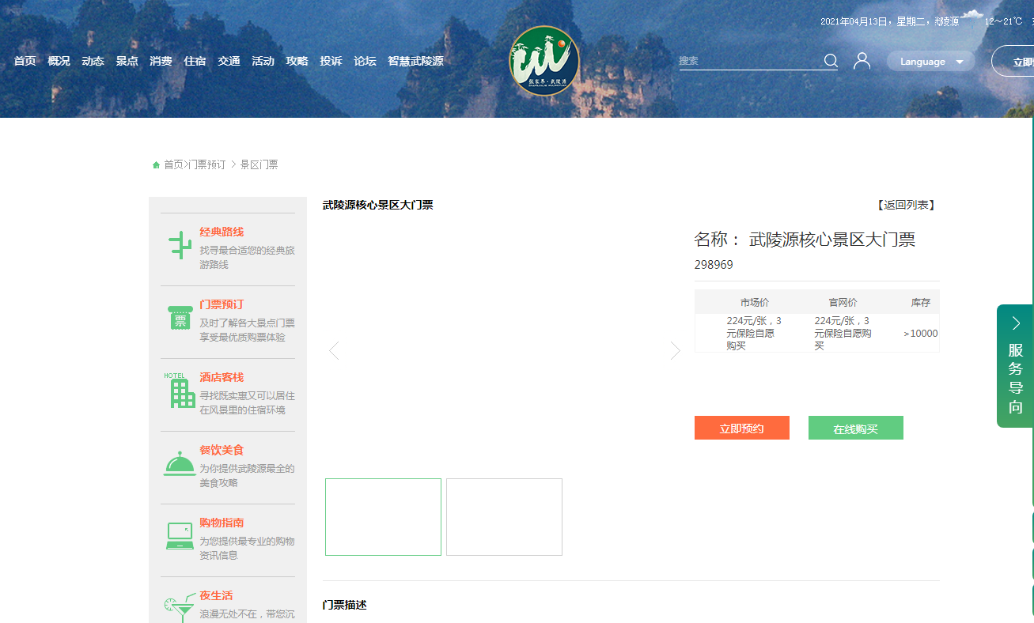
Task: Open 消费 in the top navigation
Action: [x=161, y=61]
